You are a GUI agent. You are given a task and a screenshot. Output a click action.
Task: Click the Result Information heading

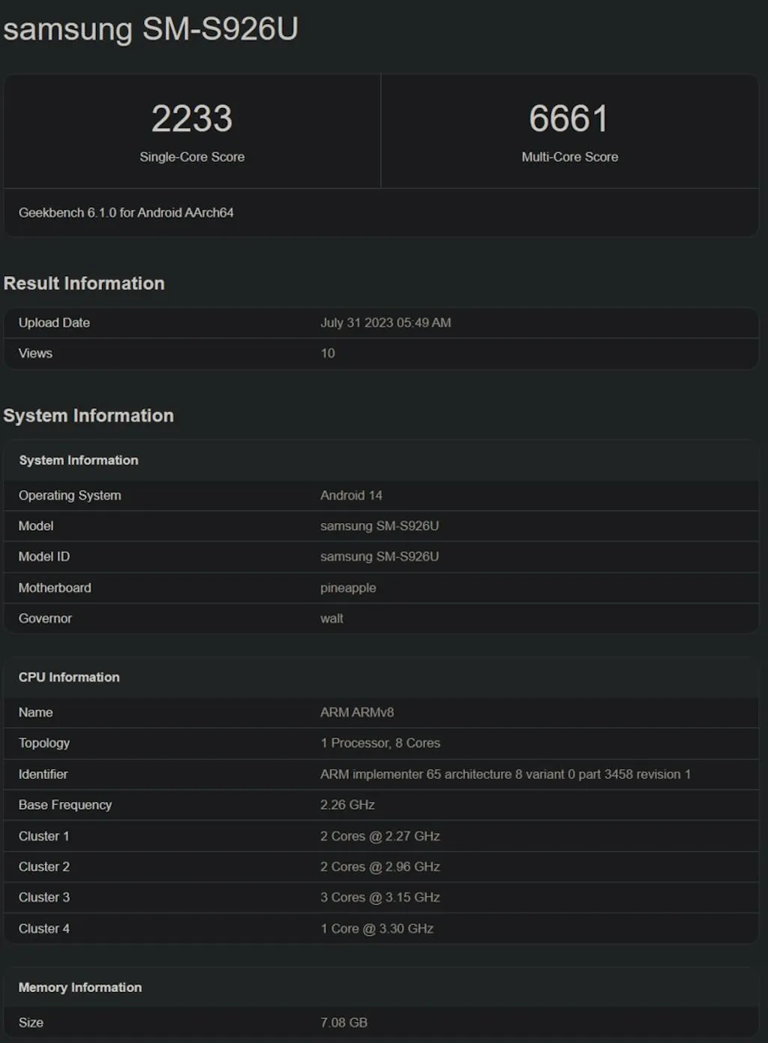click(x=84, y=284)
